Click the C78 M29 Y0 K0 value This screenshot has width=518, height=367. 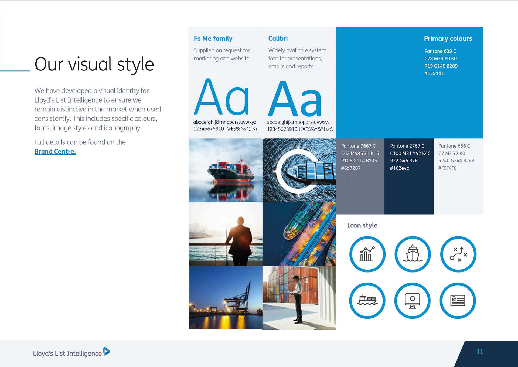pos(441,59)
